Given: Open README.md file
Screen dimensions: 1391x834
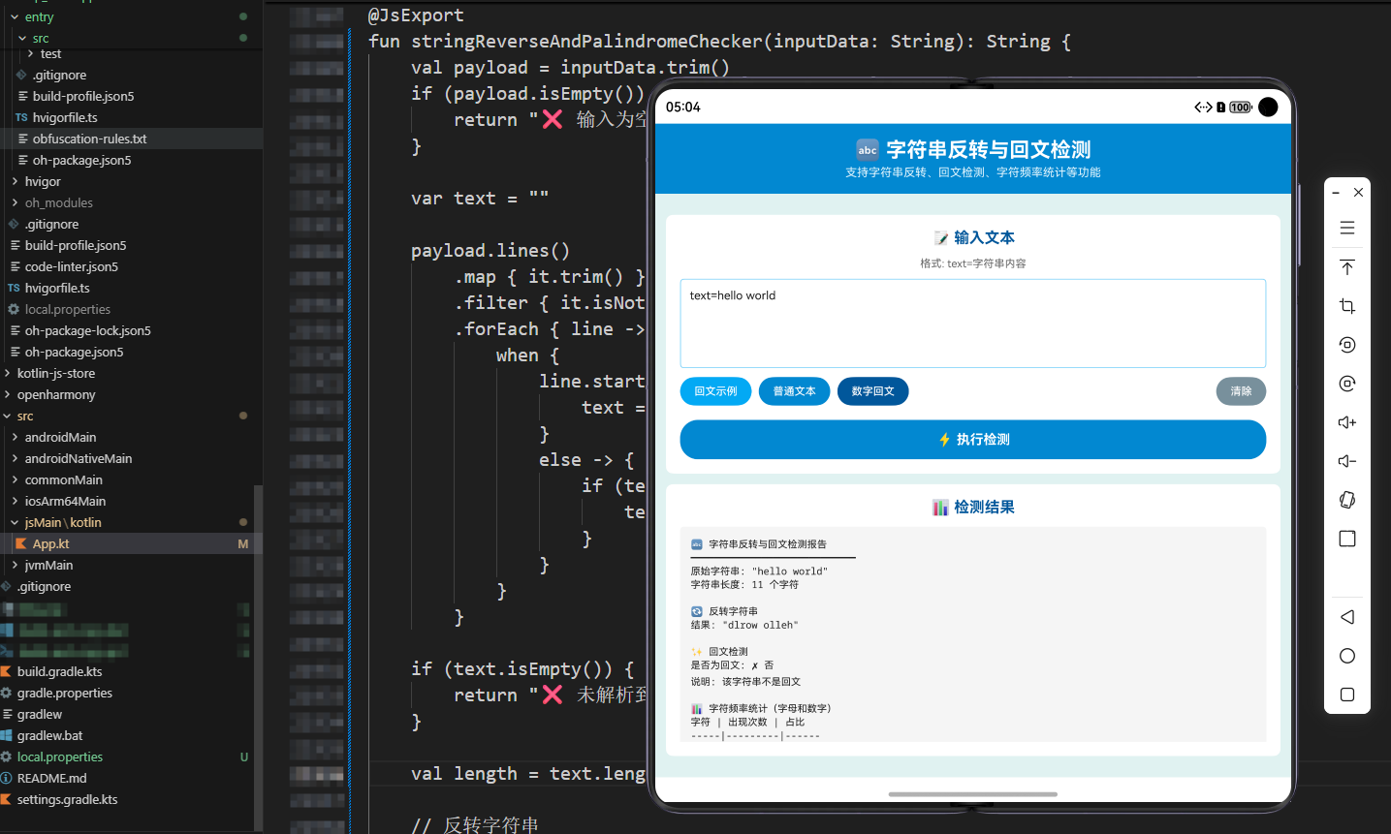Looking at the screenshot, I should point(51,779).
